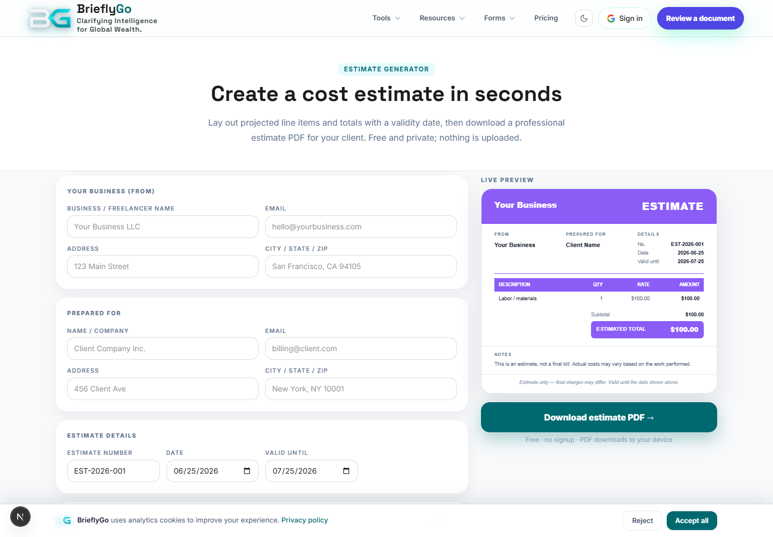The width and height of the screenshot is (773, 537).
Task: Click 'Estimate only' footer disclaimer
Action: (599, 382)
